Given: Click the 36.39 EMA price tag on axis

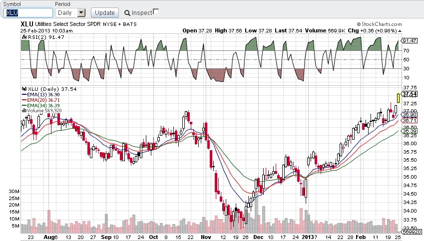Looking at the screenshot, I should coord(410,131).
